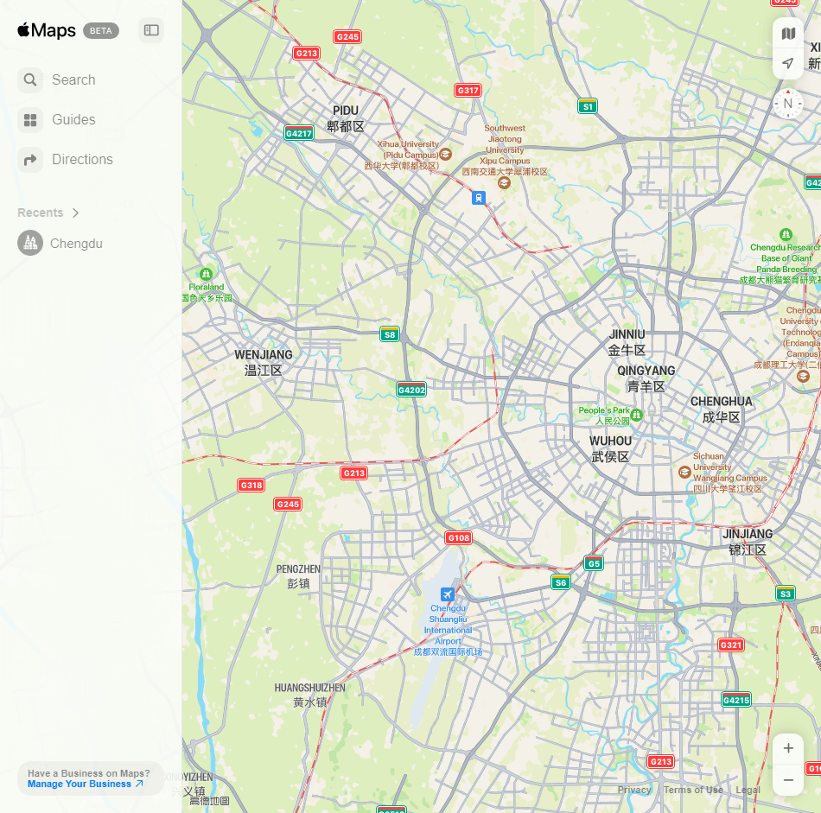Click the Chengdu Shuangliu Airport plane icon

(448, 594)
